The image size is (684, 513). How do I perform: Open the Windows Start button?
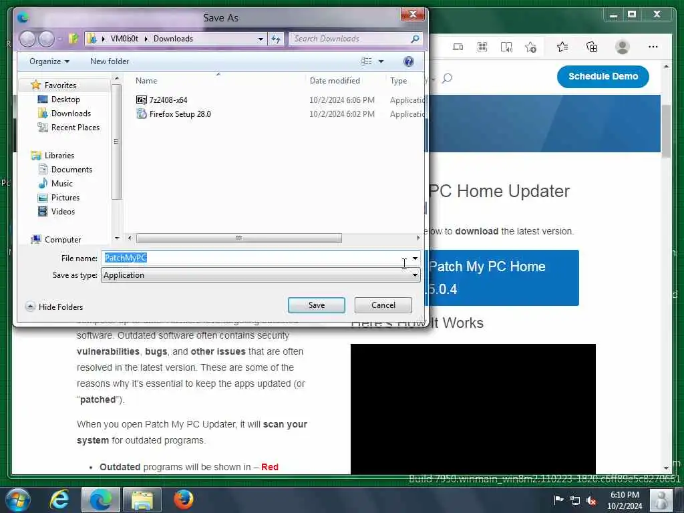click(x=17, y=500)
